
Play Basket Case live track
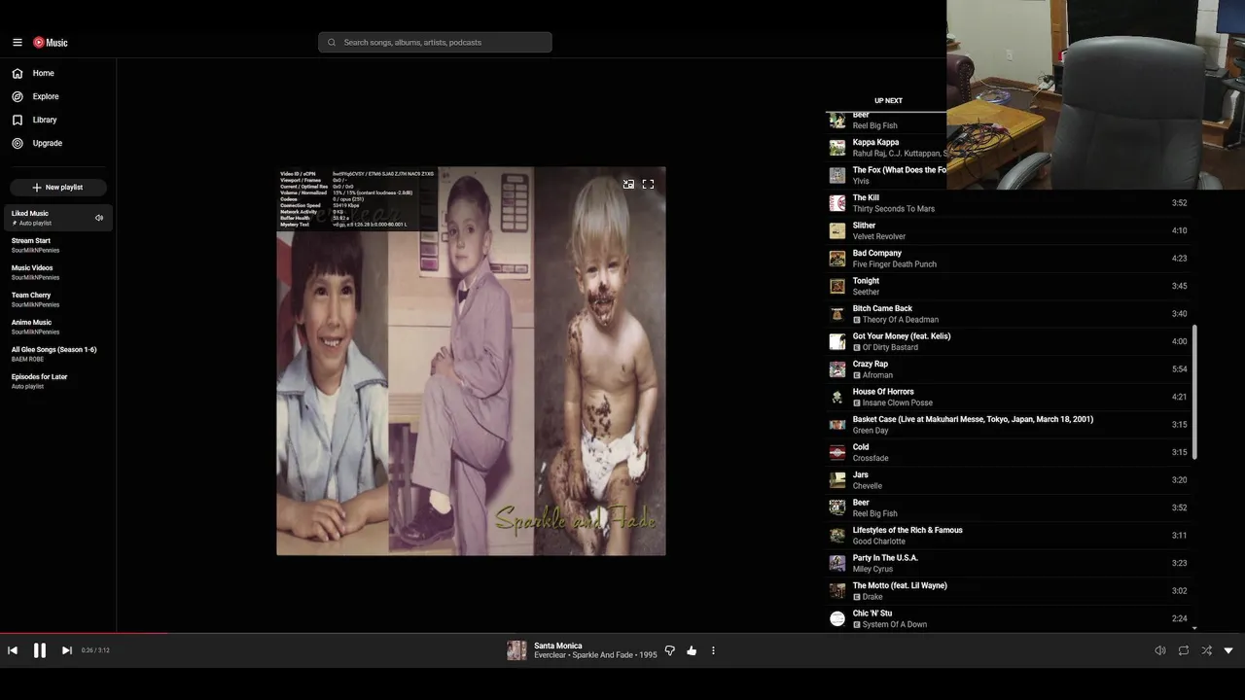click(x=1008, y=425)
